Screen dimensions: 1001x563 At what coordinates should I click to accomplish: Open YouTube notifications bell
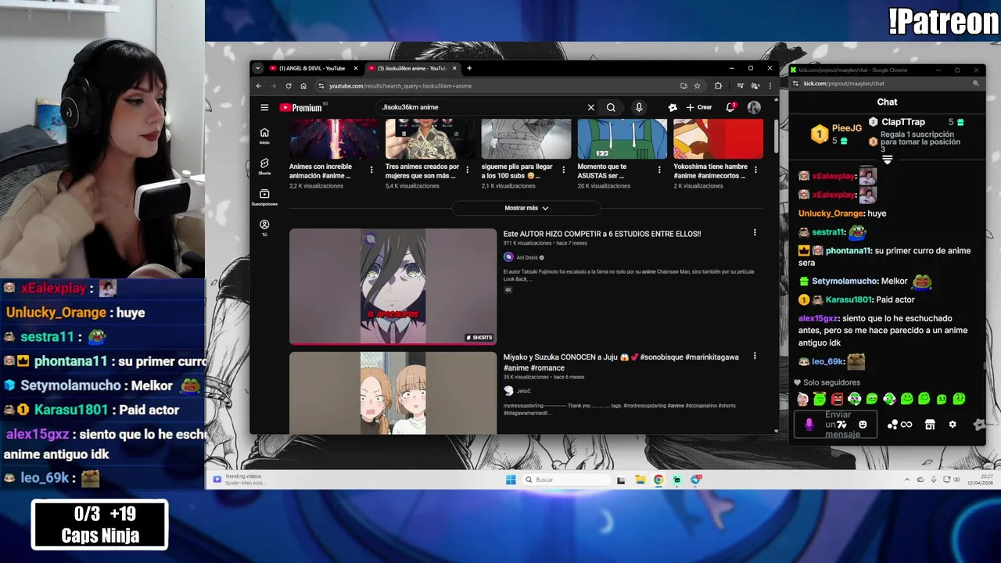(x=730, y=107)
